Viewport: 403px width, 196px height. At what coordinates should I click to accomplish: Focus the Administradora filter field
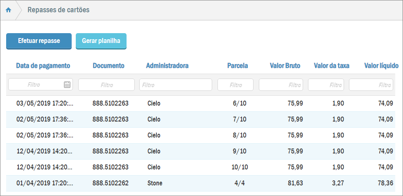click(176, 85)
